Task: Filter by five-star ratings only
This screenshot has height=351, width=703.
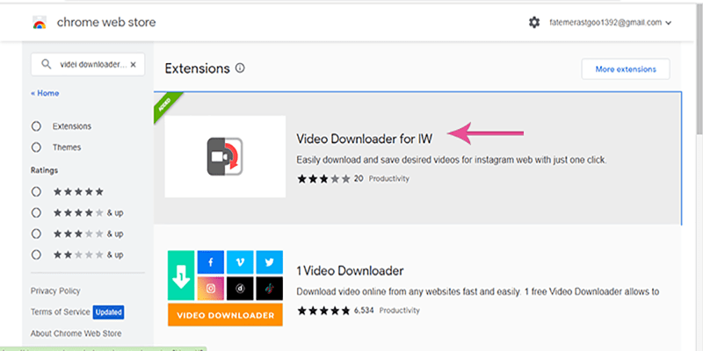Action: coord(37,191)
